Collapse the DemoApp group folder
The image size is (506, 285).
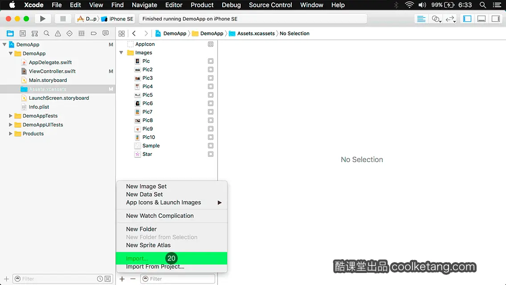11,53
